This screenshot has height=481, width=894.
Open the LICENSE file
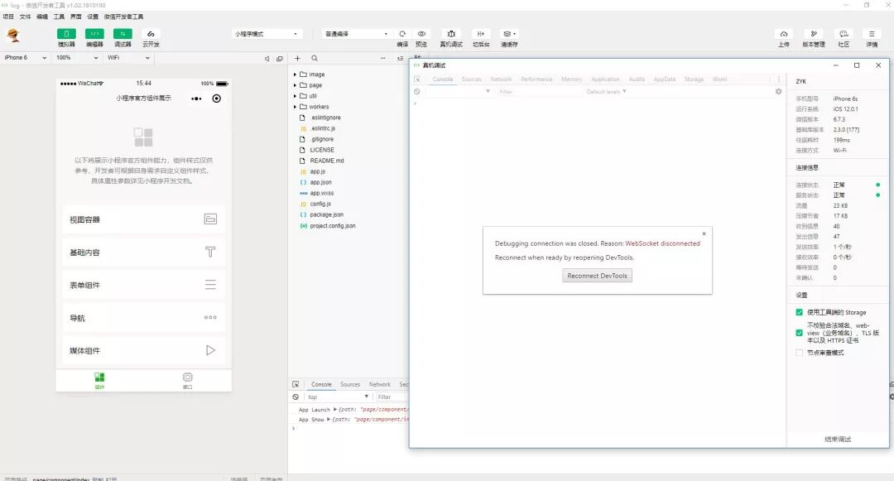pos(321,150)
